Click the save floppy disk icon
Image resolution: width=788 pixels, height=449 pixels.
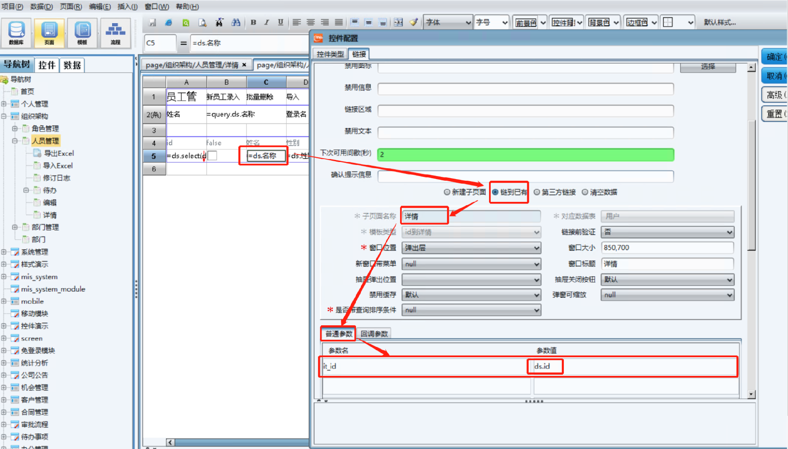click(153, 22)
